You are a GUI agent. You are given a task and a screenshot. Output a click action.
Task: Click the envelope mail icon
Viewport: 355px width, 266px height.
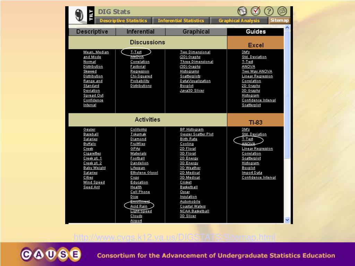click(x=282, y=11)
